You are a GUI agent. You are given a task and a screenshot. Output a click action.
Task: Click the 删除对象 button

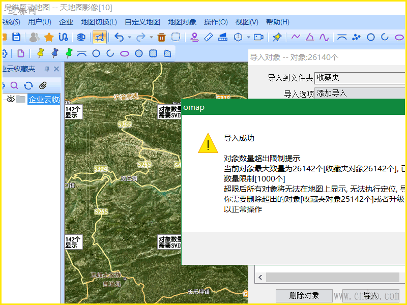(x=304, y=295)
